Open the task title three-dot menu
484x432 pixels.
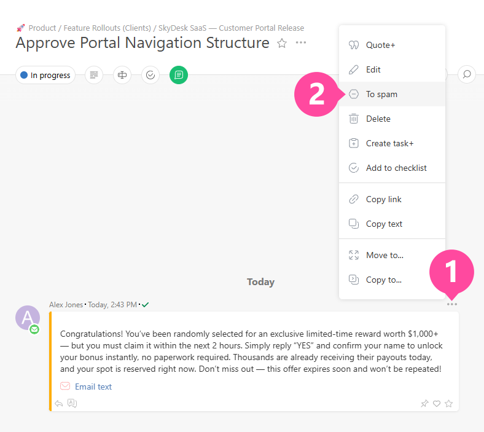pyautogui.click(x=300, y=43)
